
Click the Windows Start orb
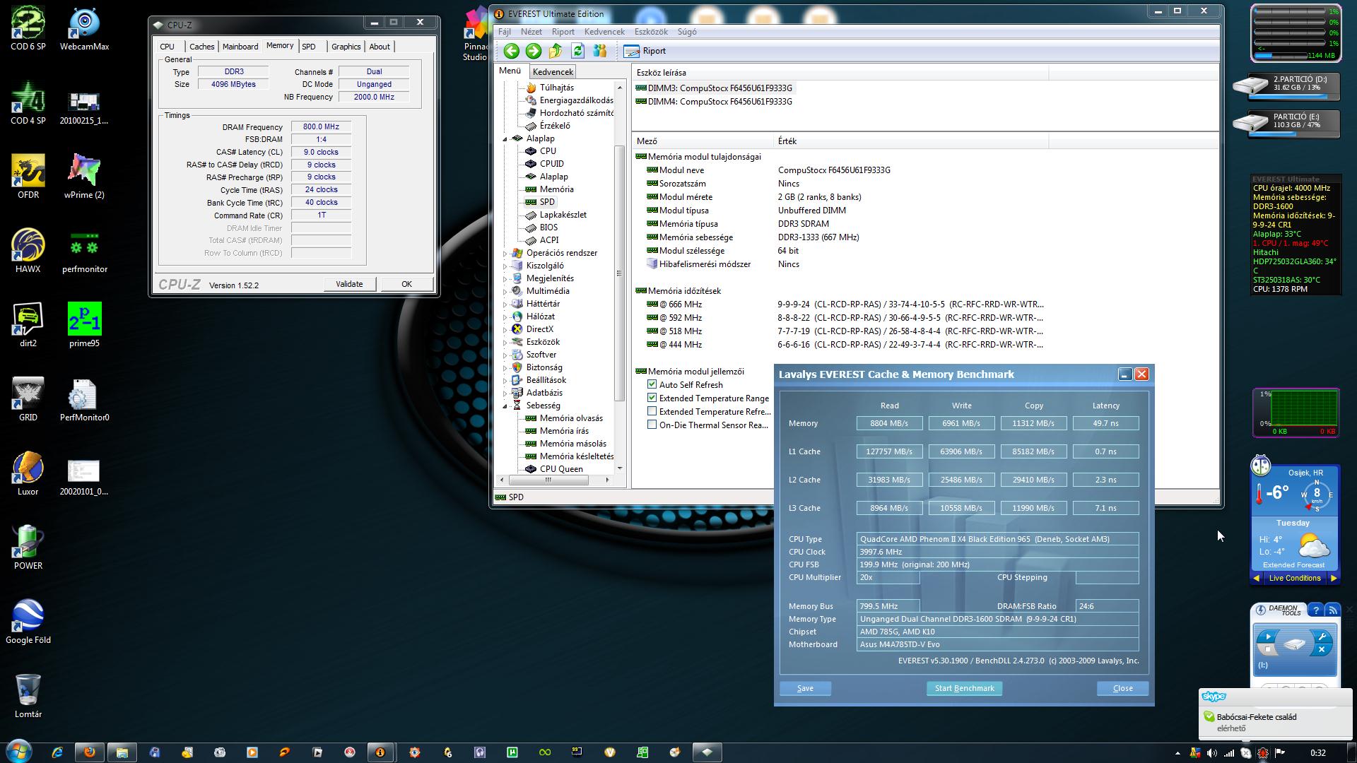coord(18,752)
